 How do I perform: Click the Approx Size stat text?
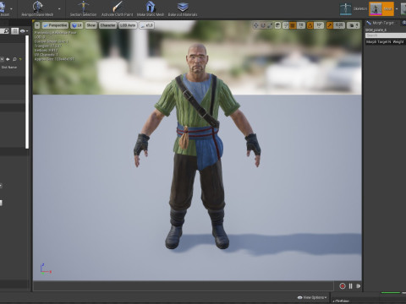54,59
